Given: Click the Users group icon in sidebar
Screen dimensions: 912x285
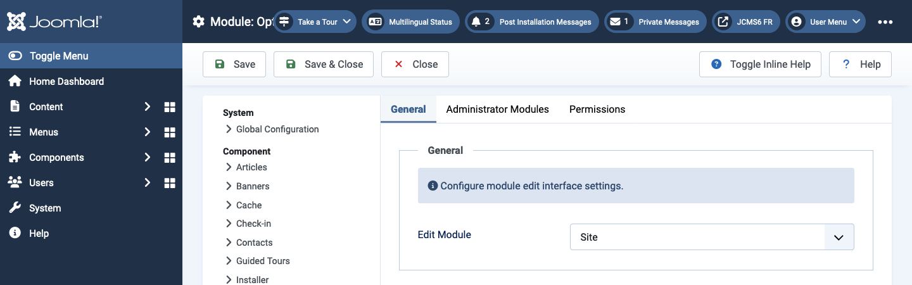Looking at the screenshot, I should pyautogui.click(x=15, y=182).
